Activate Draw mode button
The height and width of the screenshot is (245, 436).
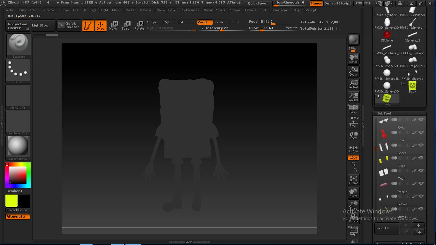tap(101, 26)
